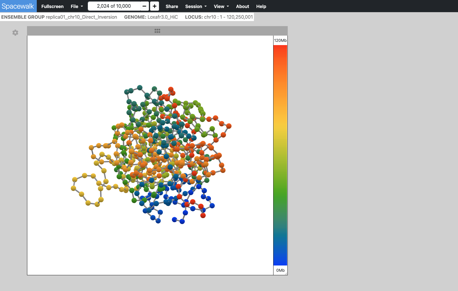Click the Share button
The height and width of the screenshot is (291, 458).
click(x=172, y=6)
